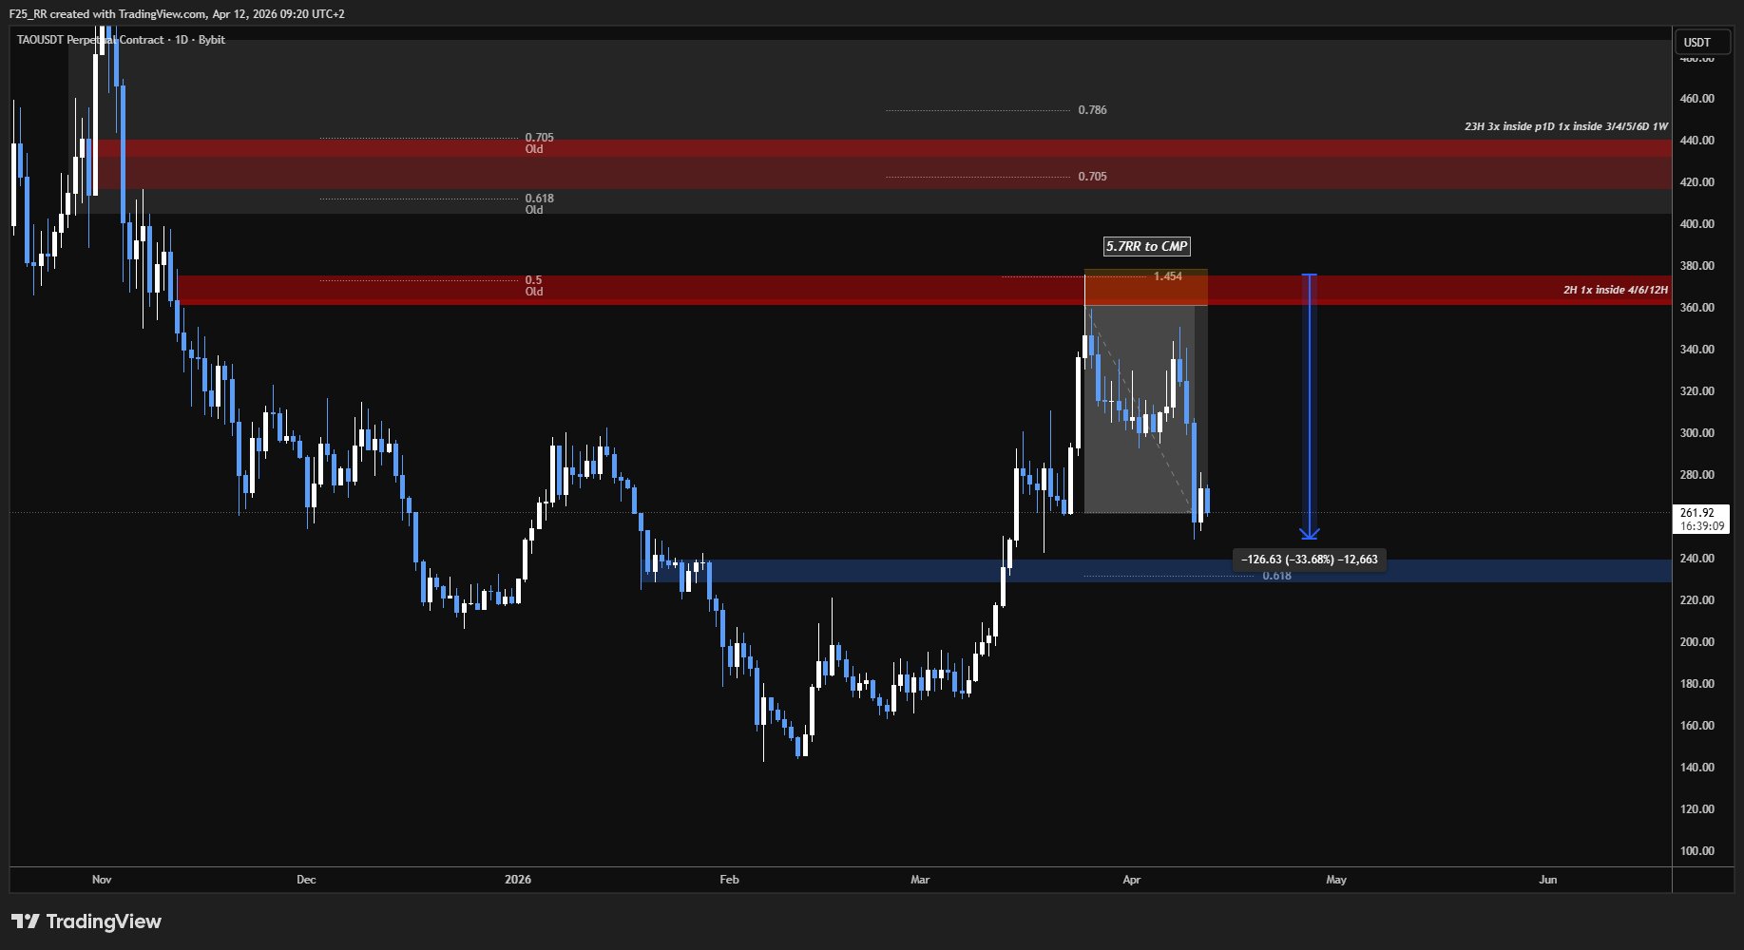Click the Nov label on the time axis
This screenshot has height=950, width=1744.
(x=102, y=880)
